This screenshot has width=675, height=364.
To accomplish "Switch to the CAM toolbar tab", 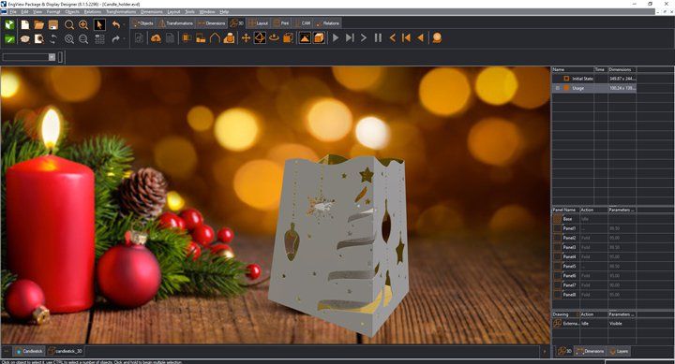I will coord(303,23).
